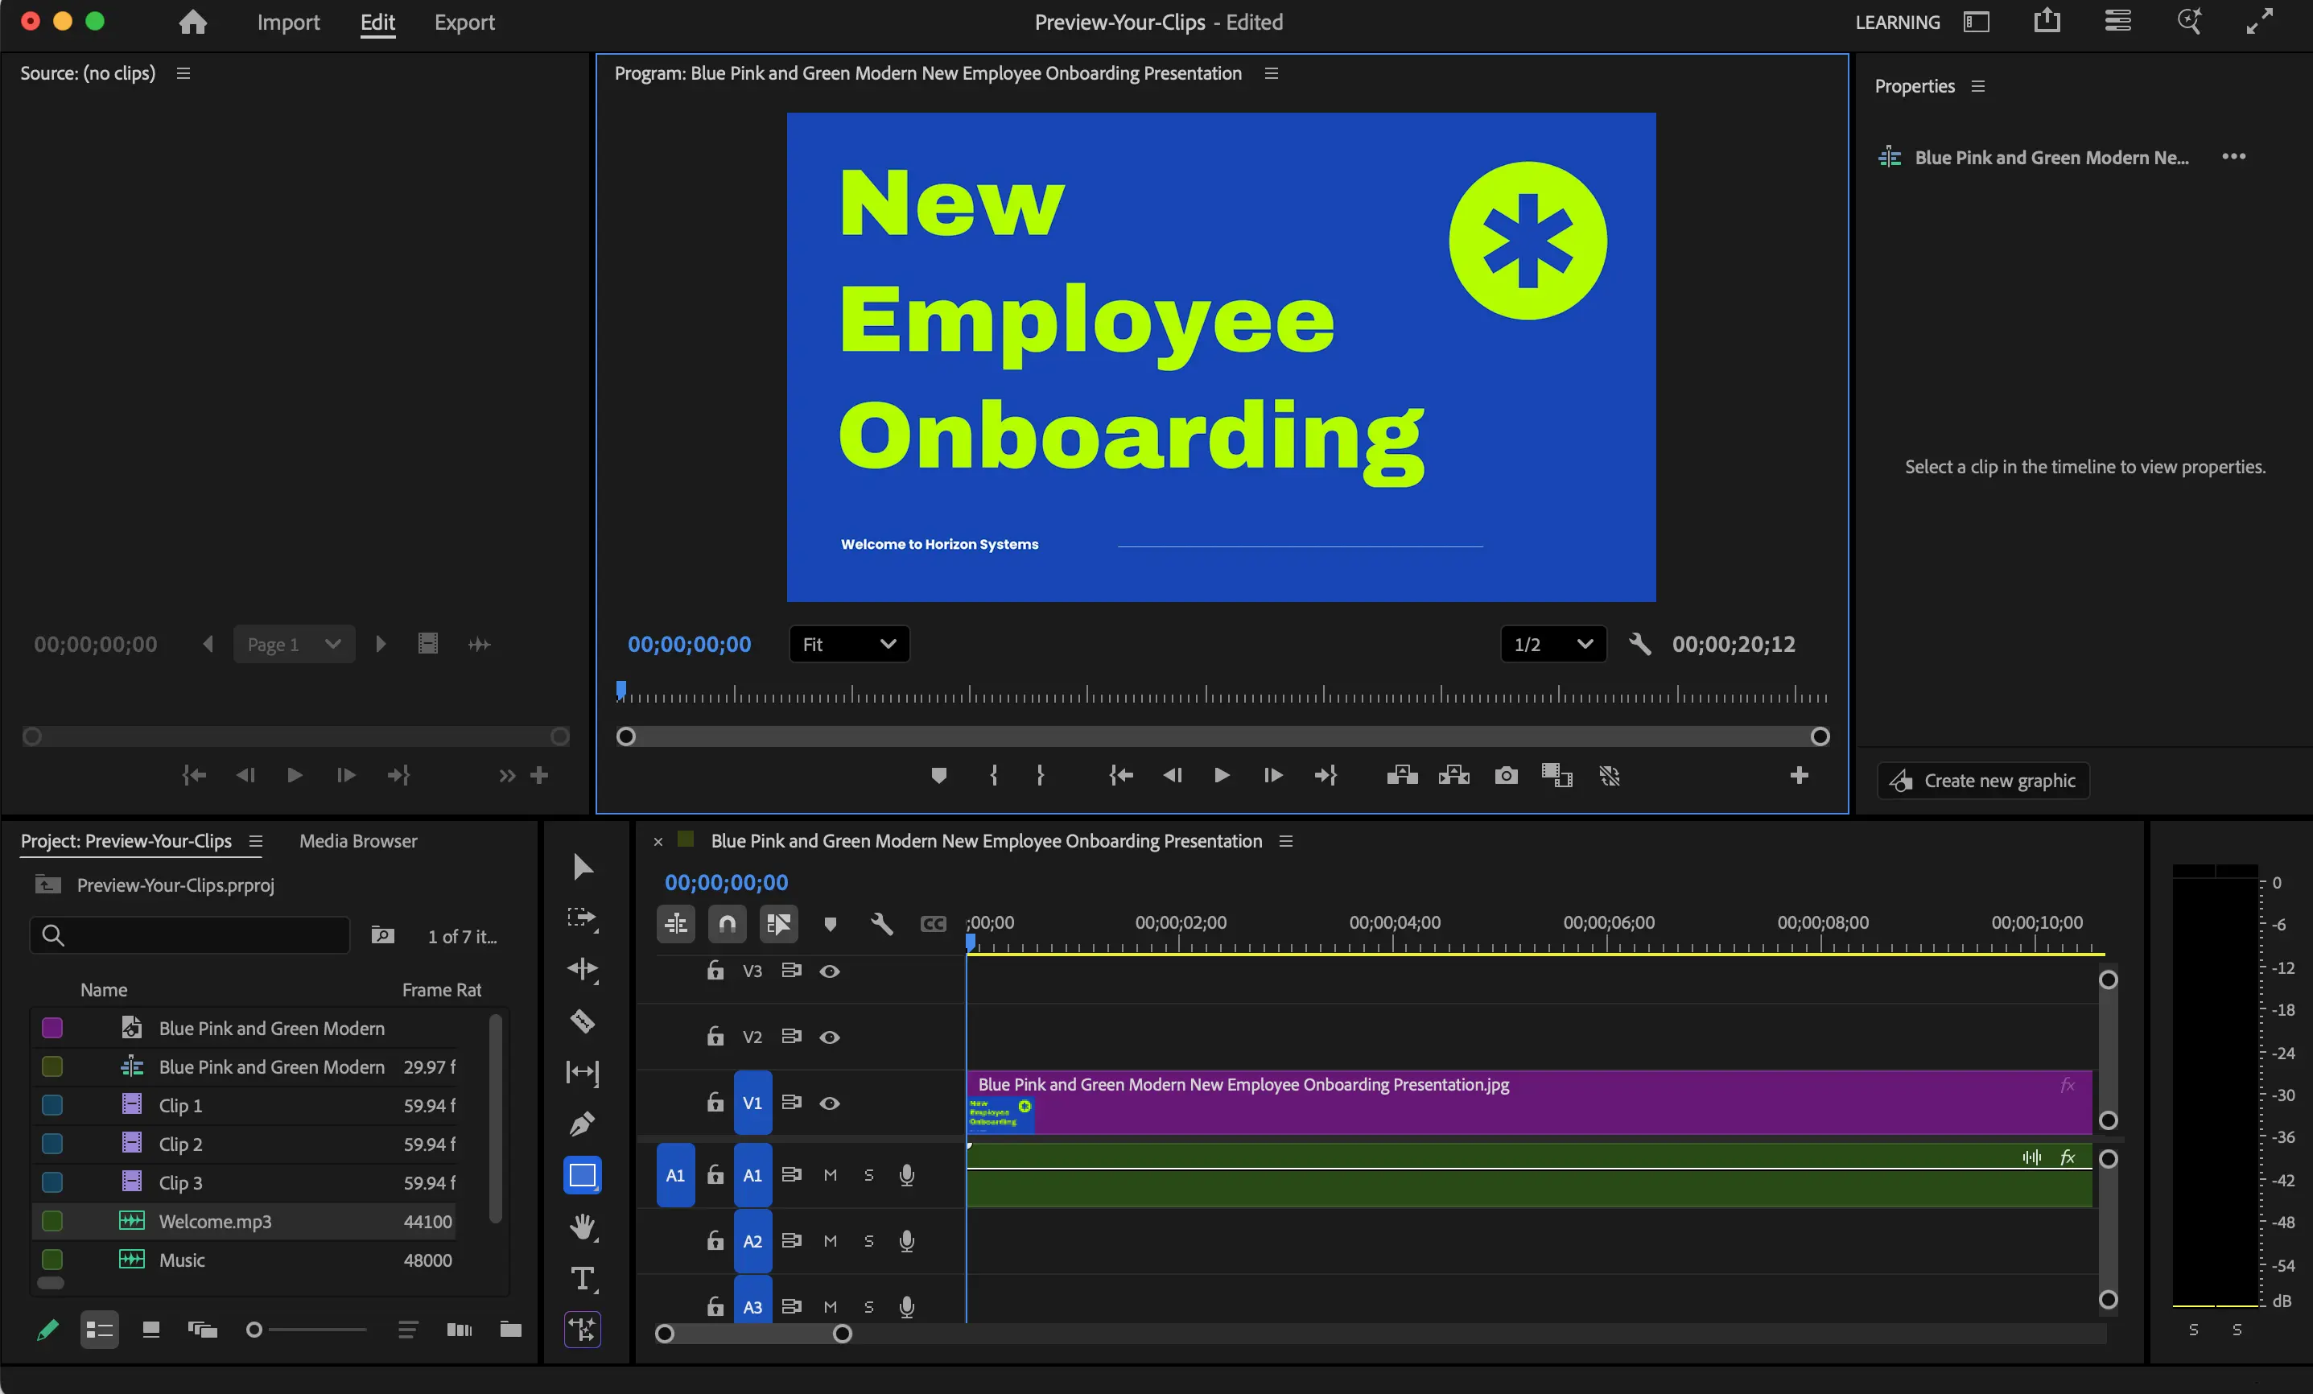This screenshot has height=1394, width=2313.
Task: Open timeline wrench display settings
Action: (x=880, y=925)
